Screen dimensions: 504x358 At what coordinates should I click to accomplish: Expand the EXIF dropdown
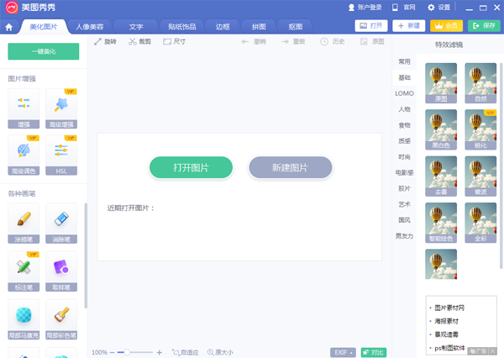pyautogui.click(x=343, y=352)
